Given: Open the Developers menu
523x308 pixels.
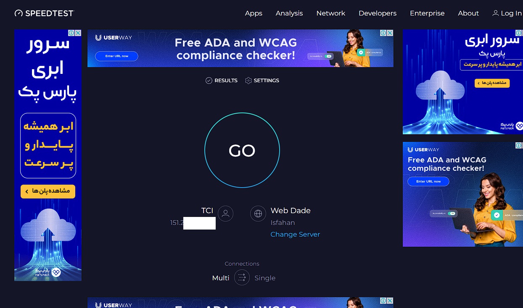Looking at the screenshot, I should (378, 13).
